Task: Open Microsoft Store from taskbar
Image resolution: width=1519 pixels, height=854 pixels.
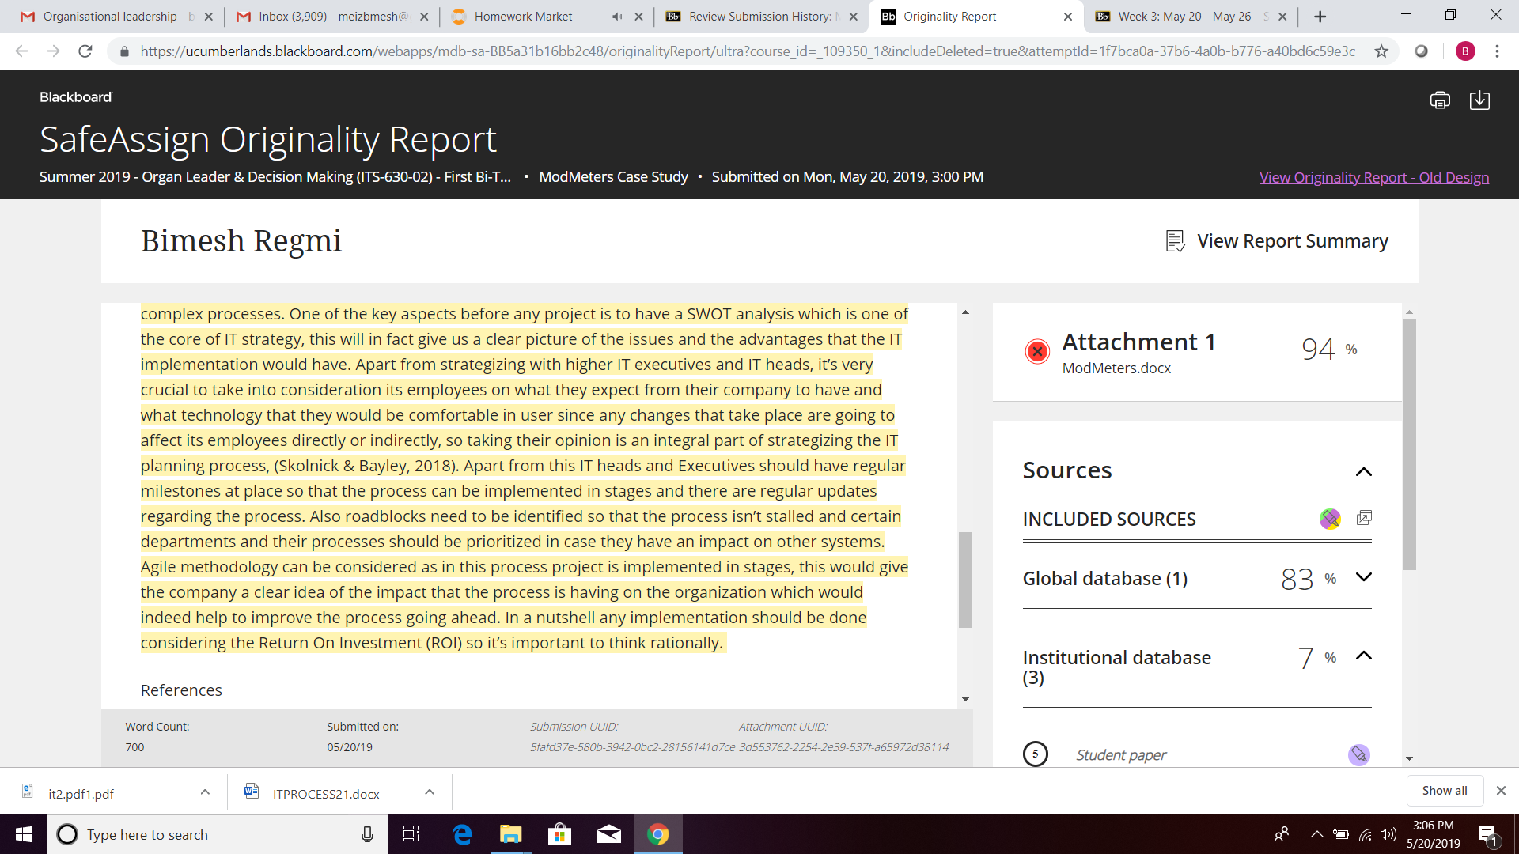Action: (x=560, y=834)
